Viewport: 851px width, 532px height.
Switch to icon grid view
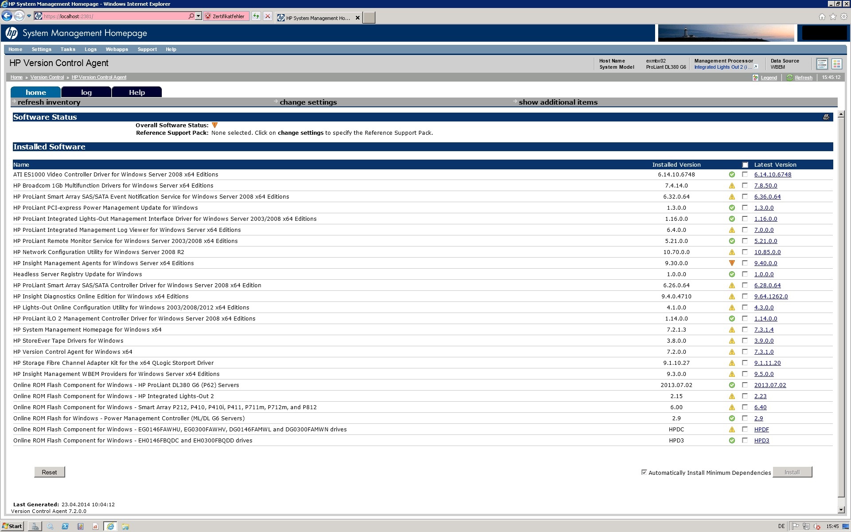tap(837, 64)
